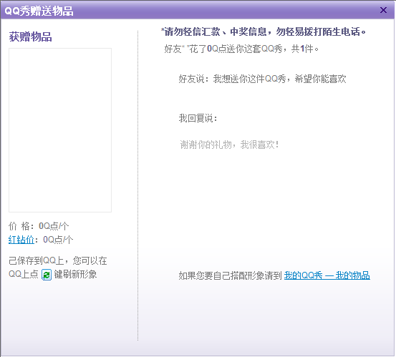
Task: Click the price text 价 格：0Q点/个
Action: point(39,226)
